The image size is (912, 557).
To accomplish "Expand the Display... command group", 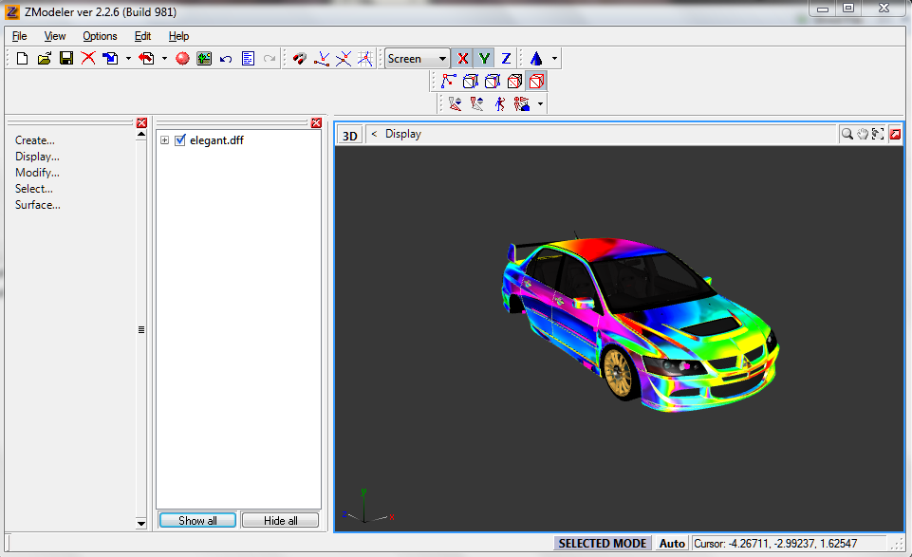I will 37,157.
